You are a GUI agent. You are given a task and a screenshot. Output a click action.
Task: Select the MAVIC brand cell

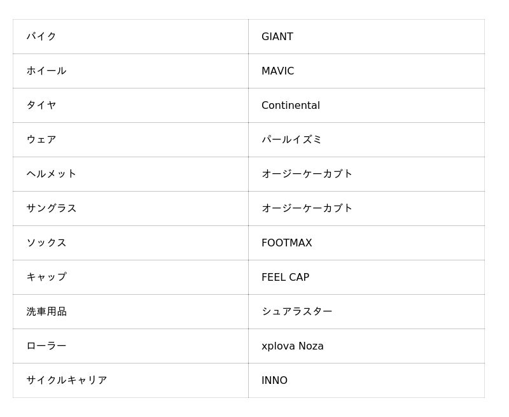[278, 71]
